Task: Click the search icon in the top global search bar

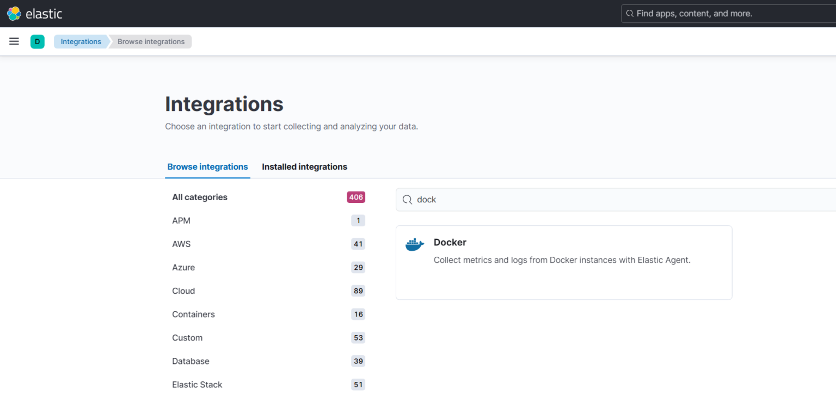Action: [630, 13]
